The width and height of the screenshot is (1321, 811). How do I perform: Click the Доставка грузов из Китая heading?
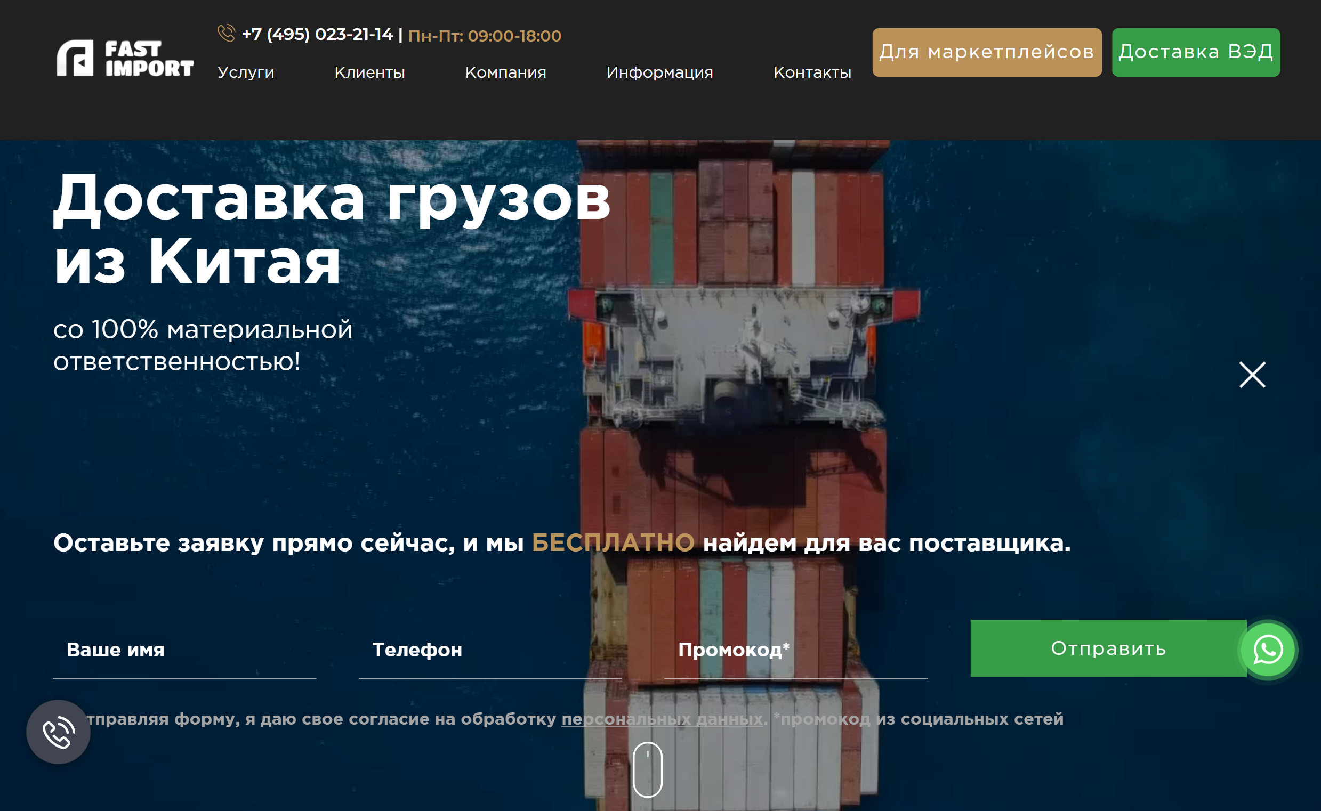332,230
